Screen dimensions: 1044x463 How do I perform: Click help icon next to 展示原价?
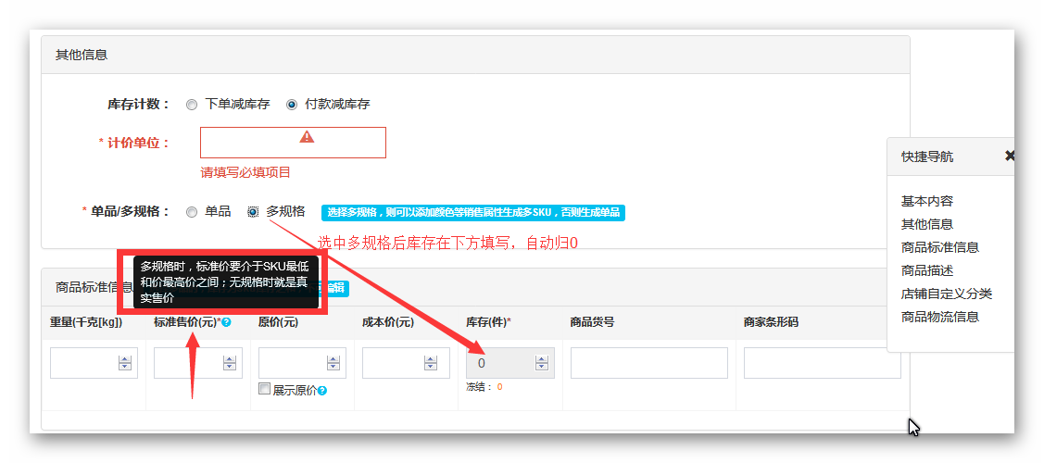[x=322, y=391]
